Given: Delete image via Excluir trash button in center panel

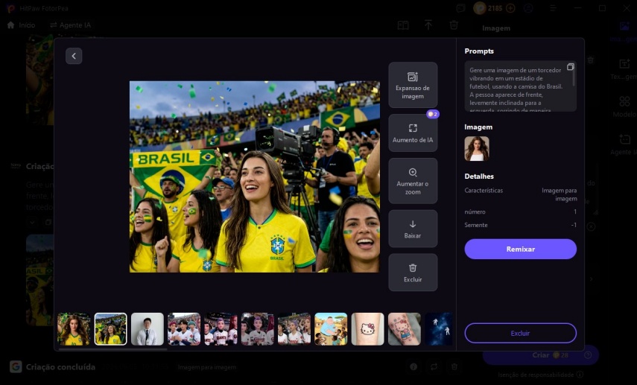Looking at the screenshot, I should click(413, 273).
